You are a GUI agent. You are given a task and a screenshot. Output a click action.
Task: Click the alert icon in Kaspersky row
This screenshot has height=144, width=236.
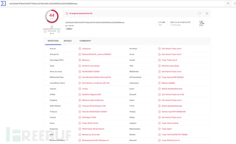(x=80, y=129)
